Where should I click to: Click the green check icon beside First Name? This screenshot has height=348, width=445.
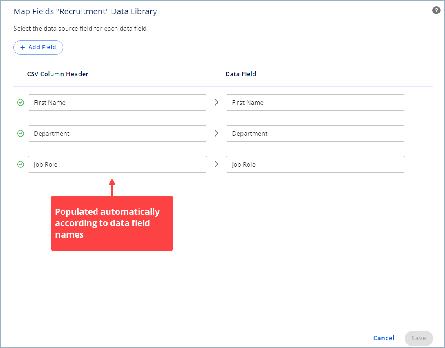coord(20,103)
